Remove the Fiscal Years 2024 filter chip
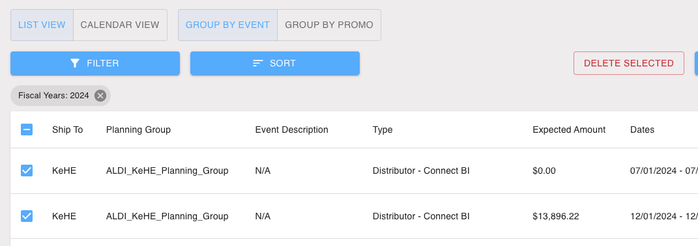698x246 pixels. pyautogui.click(x=100, y=96)
